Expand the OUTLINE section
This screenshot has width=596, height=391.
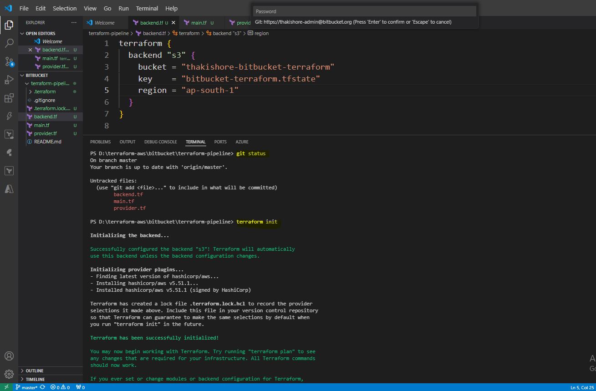coord(35,371)
